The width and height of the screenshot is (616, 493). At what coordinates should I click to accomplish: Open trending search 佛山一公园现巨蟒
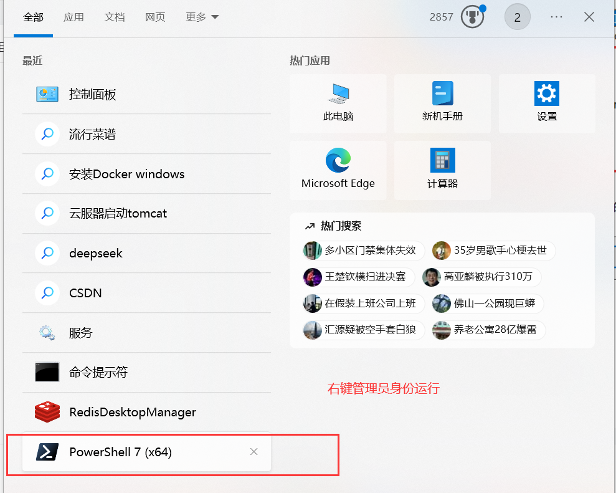click(488, 303)
